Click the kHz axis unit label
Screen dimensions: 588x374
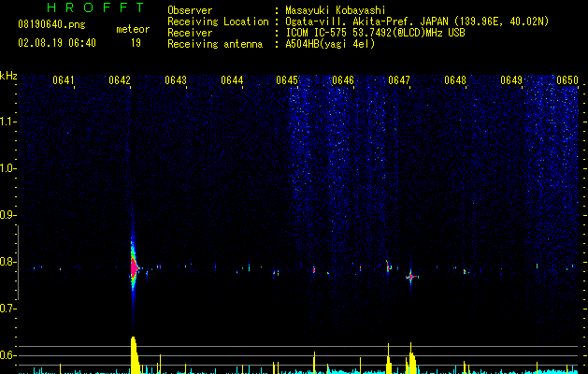[8, 76]
